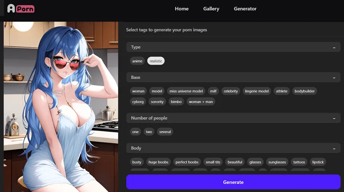Deselect the realistic type tag

(x=156, y=61)
